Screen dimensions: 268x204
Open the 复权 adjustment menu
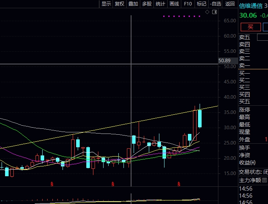coord(120,4)
